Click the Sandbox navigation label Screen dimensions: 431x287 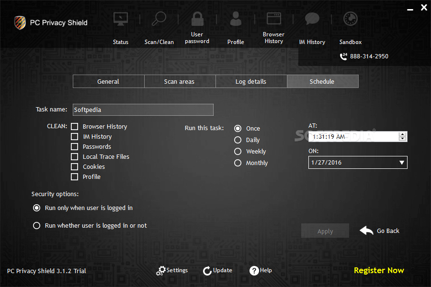351,42
